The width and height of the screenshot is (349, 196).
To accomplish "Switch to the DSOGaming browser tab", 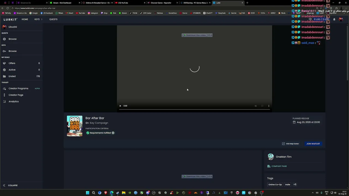I will tap(195, 3).
